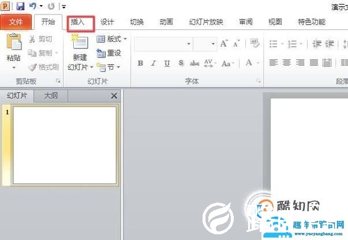Toggle Align Text Right

(300, 63)
